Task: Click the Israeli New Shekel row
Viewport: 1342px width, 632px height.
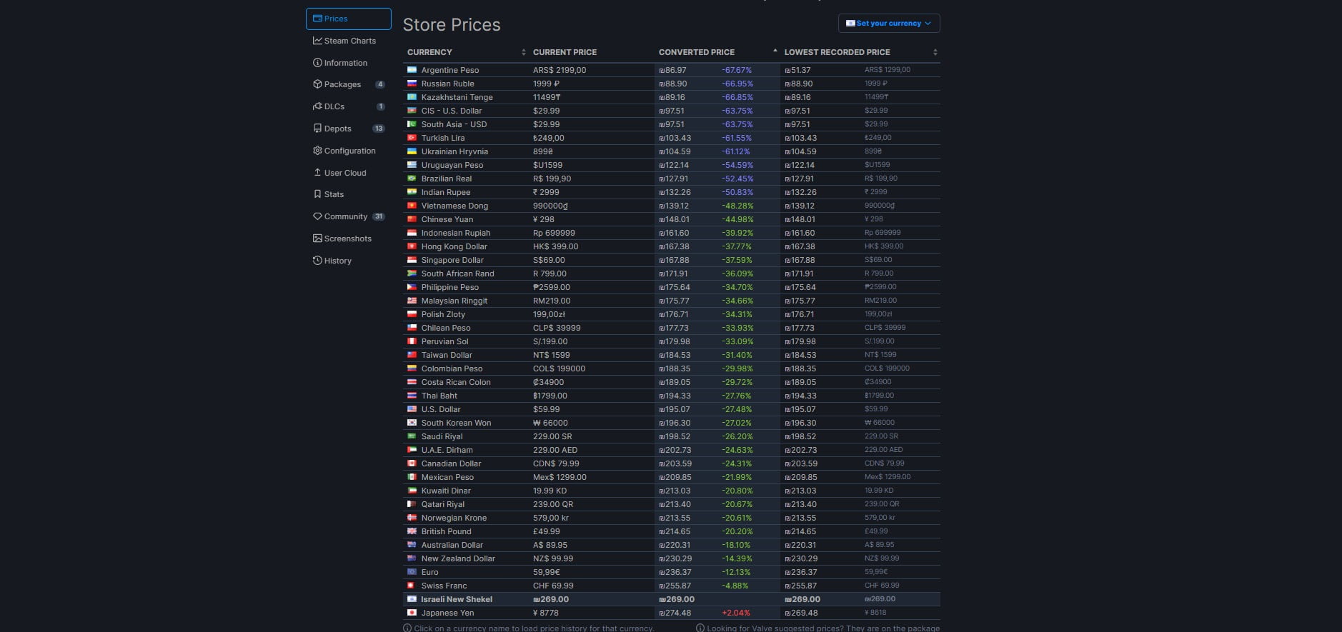Action: (456, 599)
